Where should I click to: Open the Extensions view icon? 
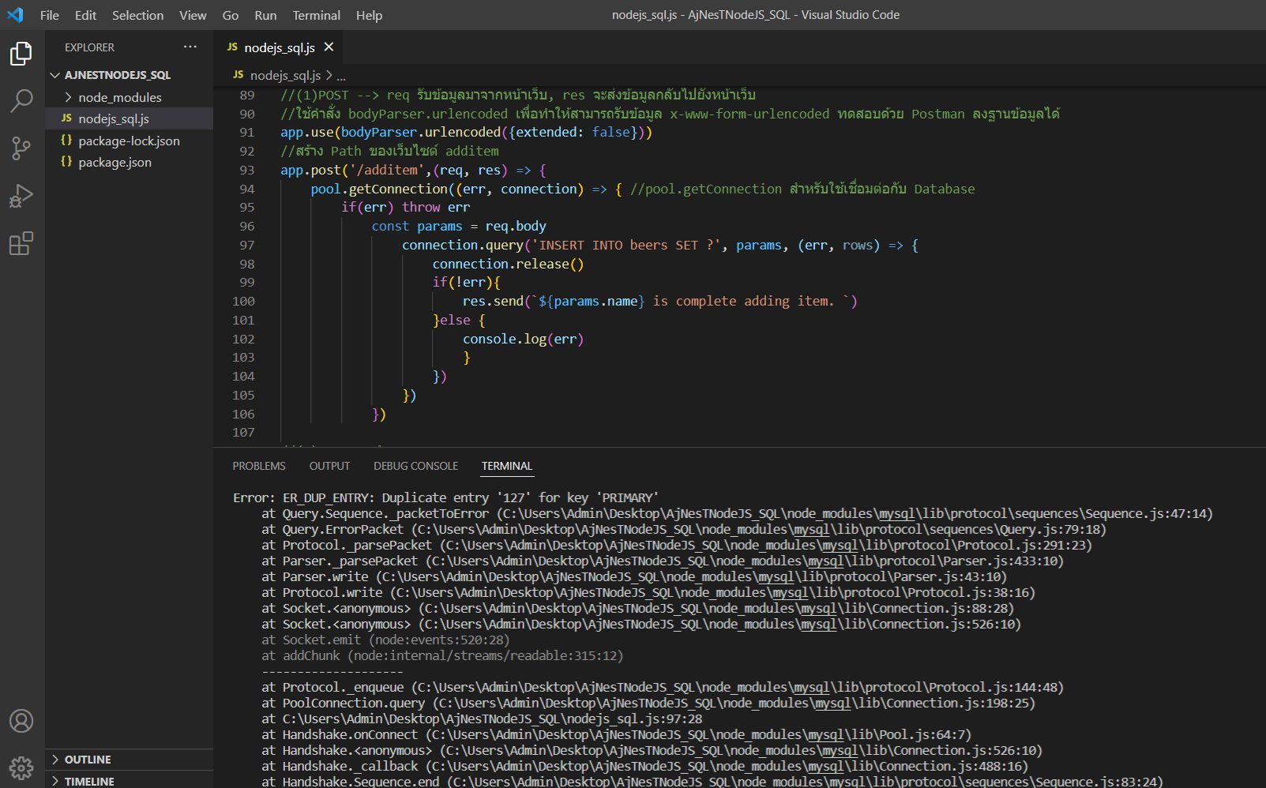click(21, 243)
